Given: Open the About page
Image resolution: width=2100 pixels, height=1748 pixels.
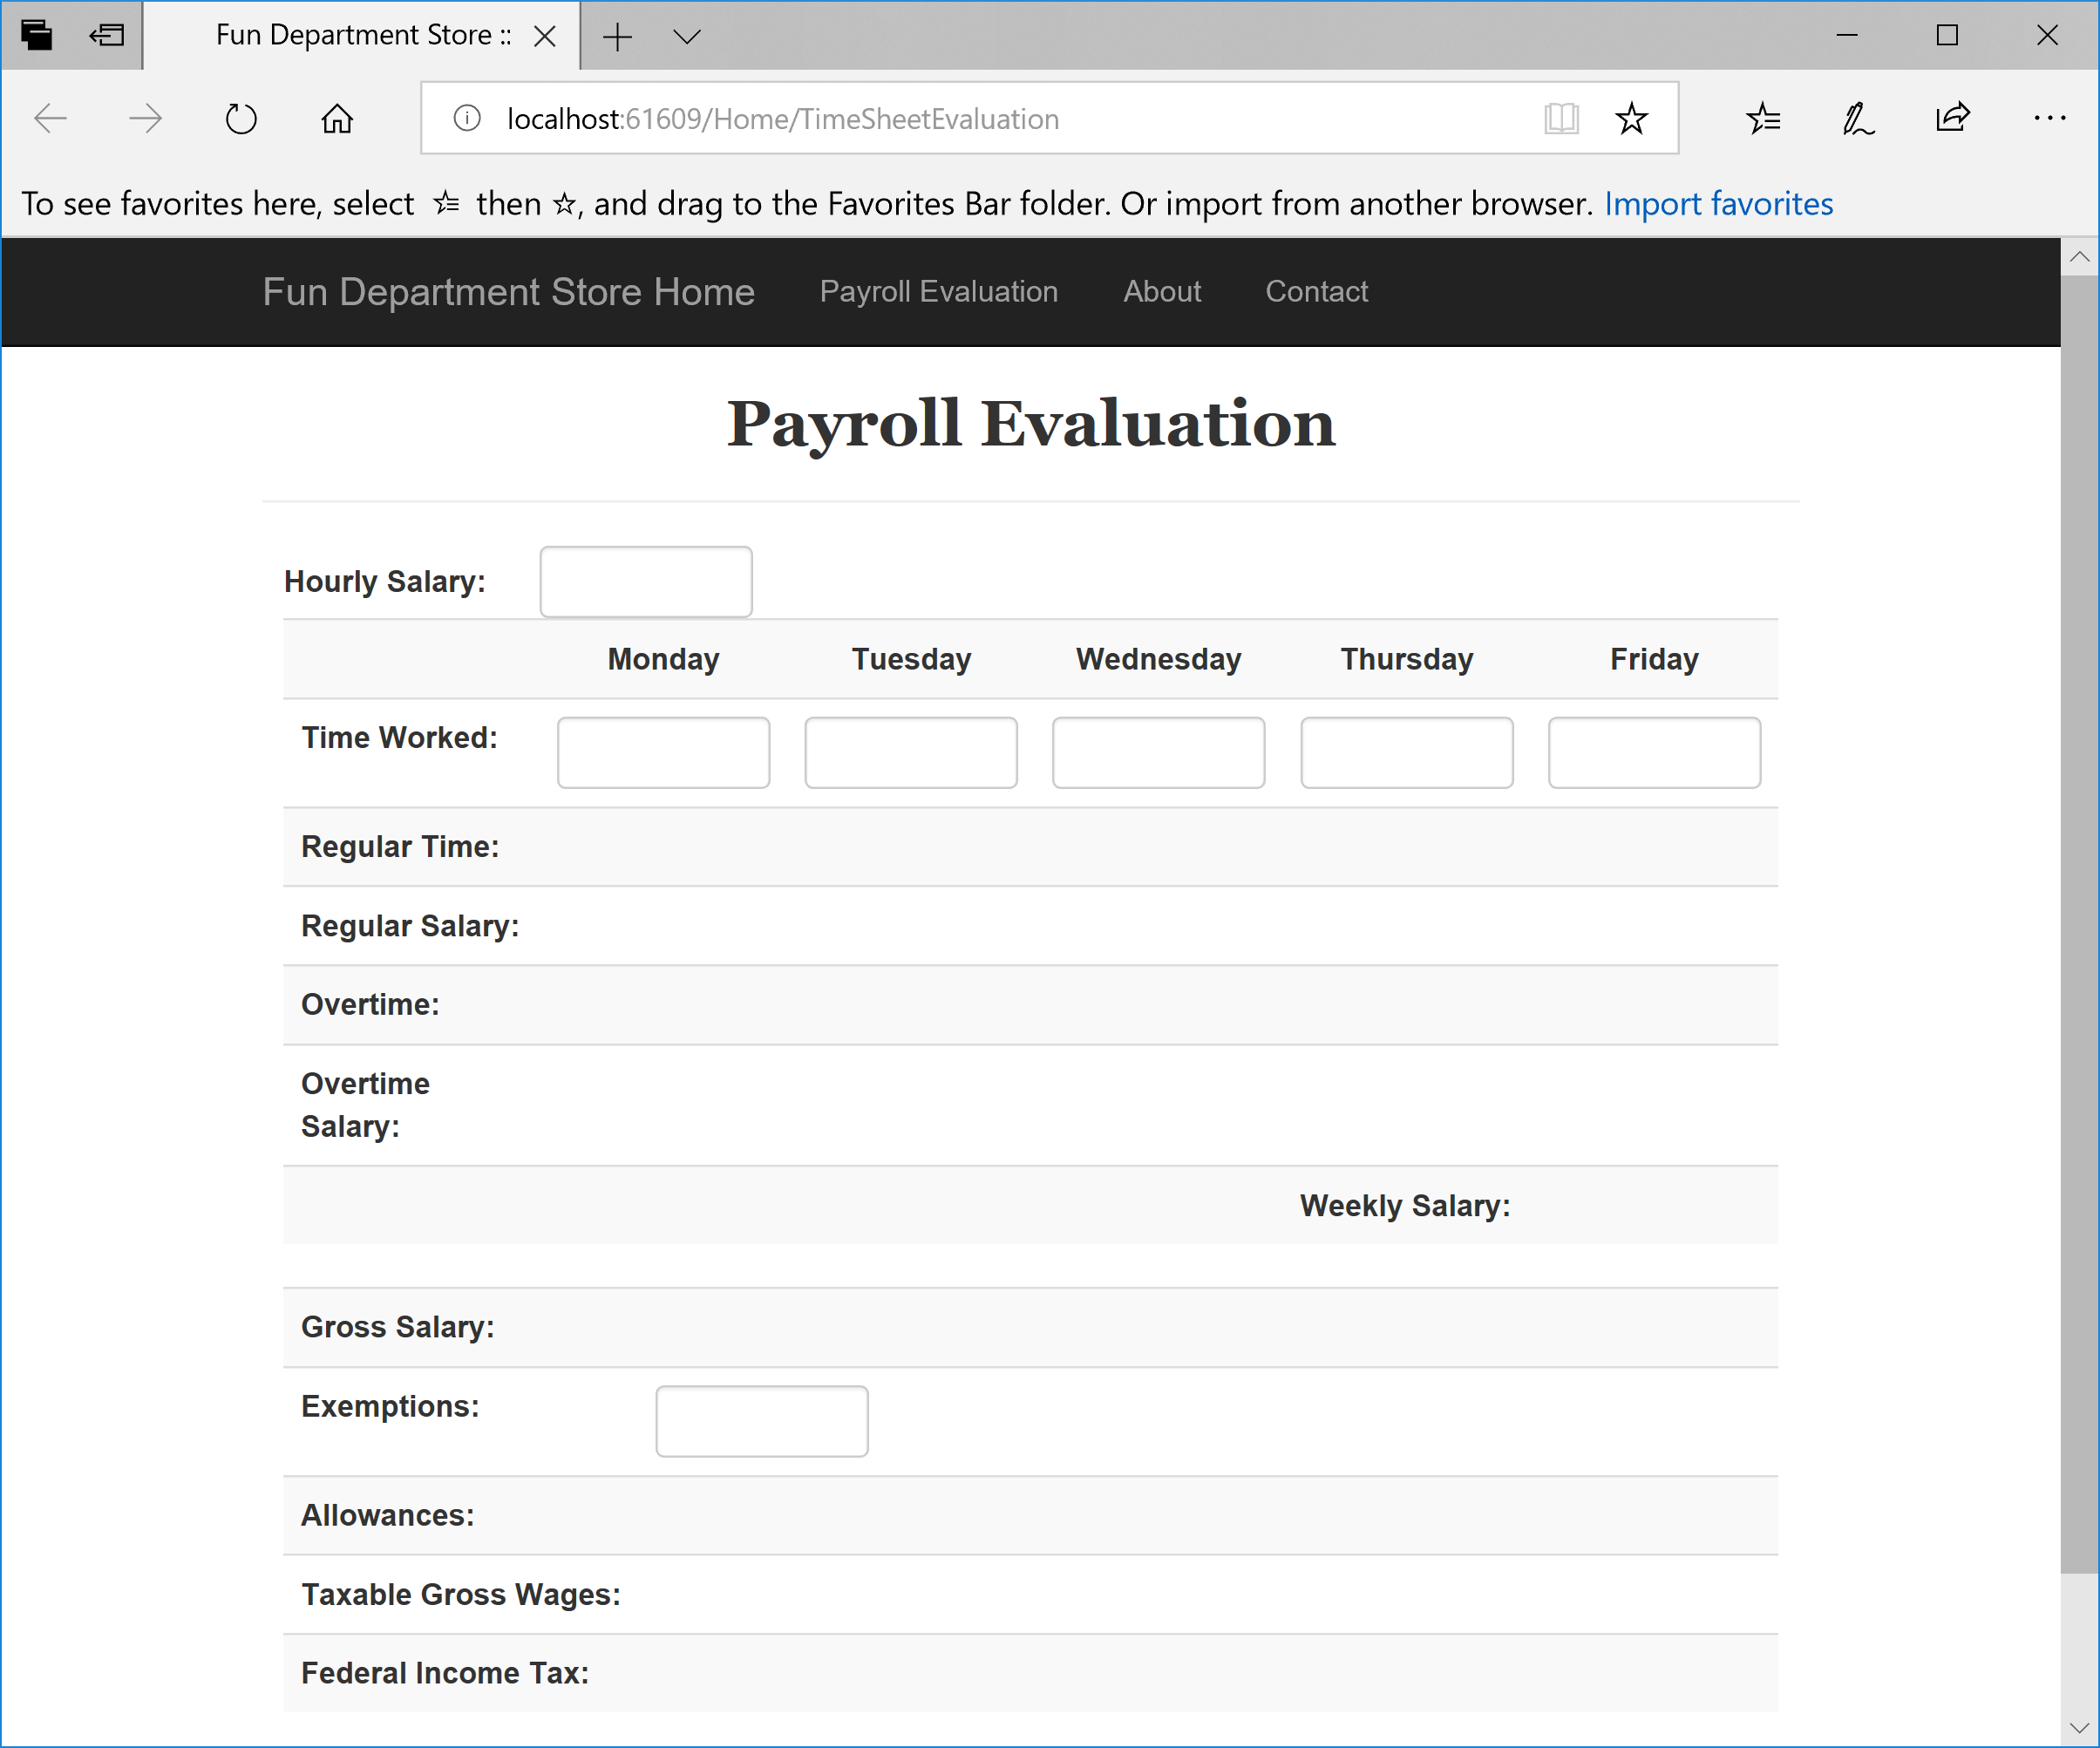Looking at the screenshot, I should point(1162,291).
